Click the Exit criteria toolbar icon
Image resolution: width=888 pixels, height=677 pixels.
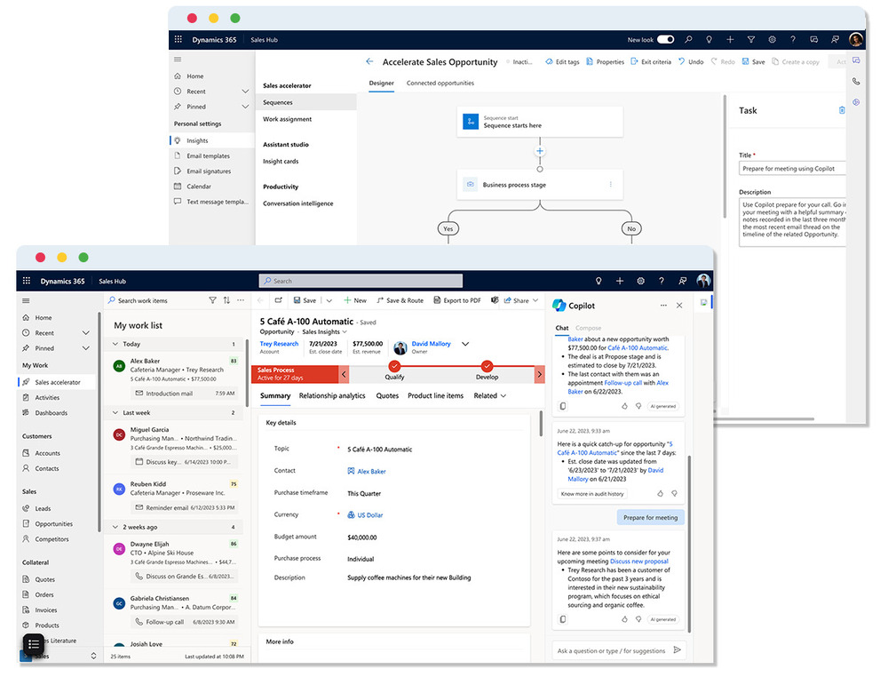pyautogui.click(x=634, y=62)
